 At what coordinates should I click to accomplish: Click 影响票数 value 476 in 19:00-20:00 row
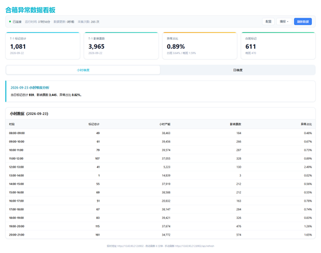[x=239, y=226]
